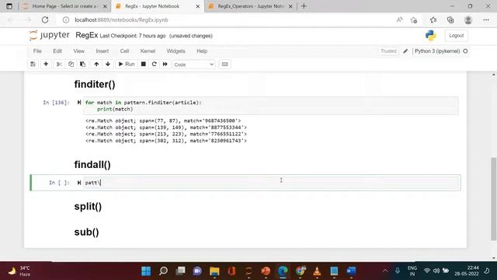The image size is (497, 280).
Task: Select the finditer() heading
Action: (x=95, y=84)
